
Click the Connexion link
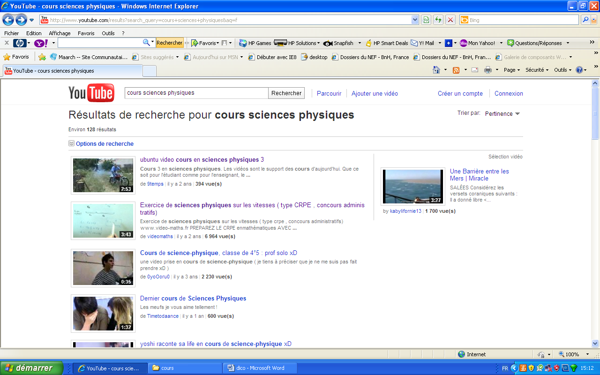tap(509, 94)
